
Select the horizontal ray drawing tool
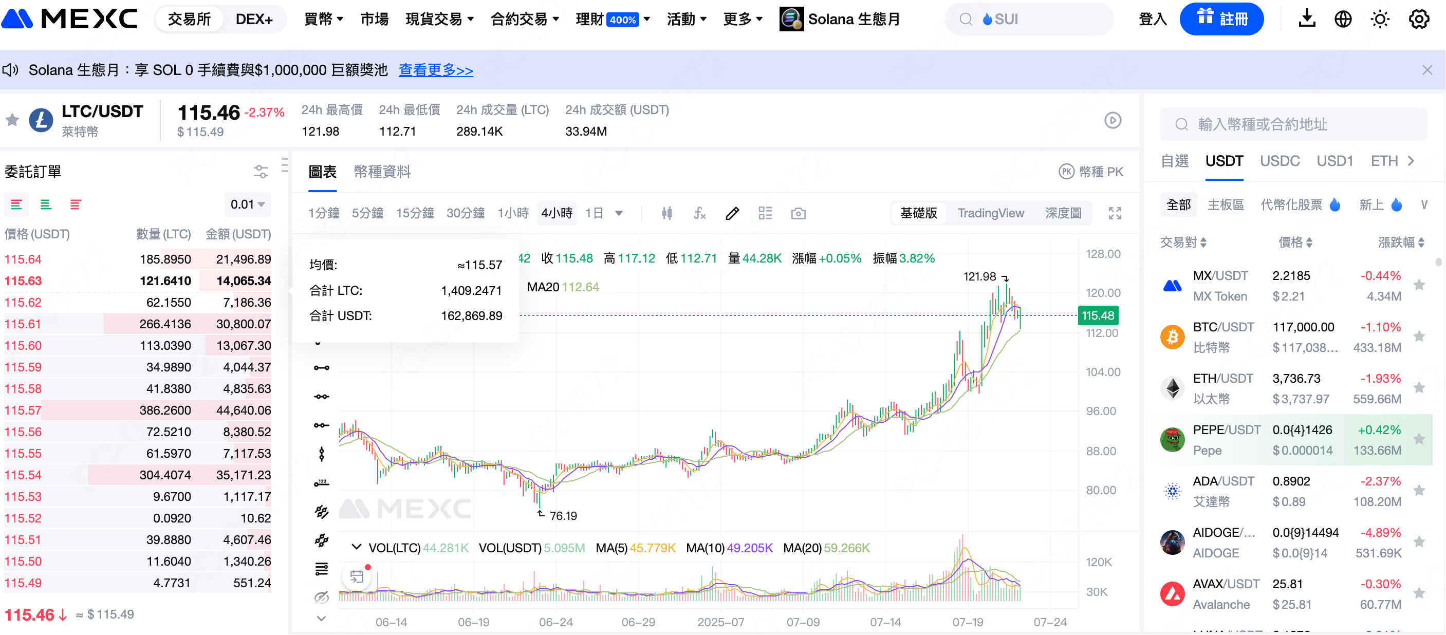(322, 425)
